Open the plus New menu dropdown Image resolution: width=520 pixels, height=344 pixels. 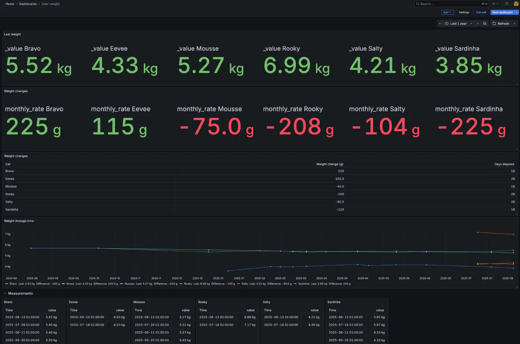click(x=495, y=4)
